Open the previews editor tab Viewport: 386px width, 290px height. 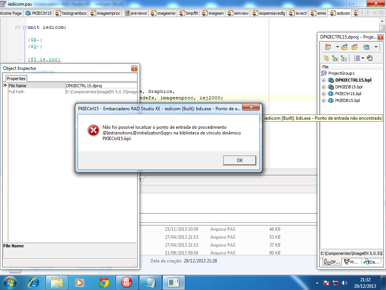point(136,13)
